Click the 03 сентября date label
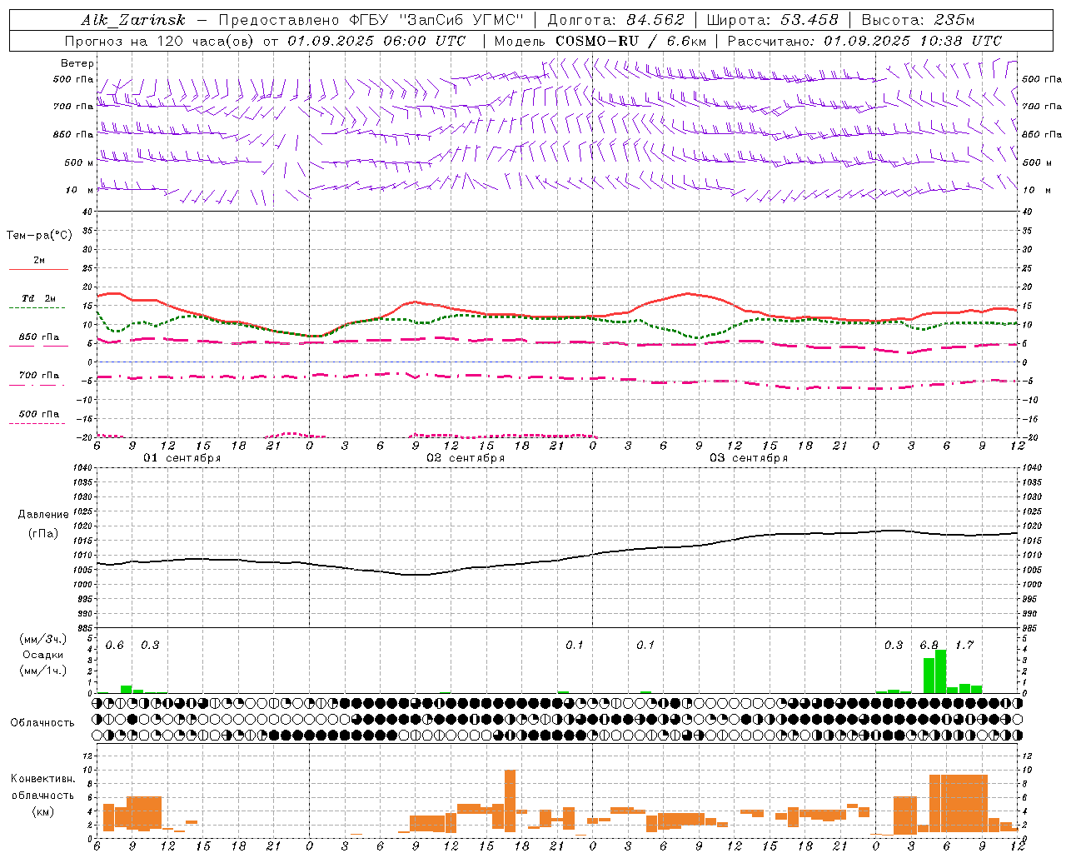The height and width of the screenshot is (853, 1066). tap(748, 458)
